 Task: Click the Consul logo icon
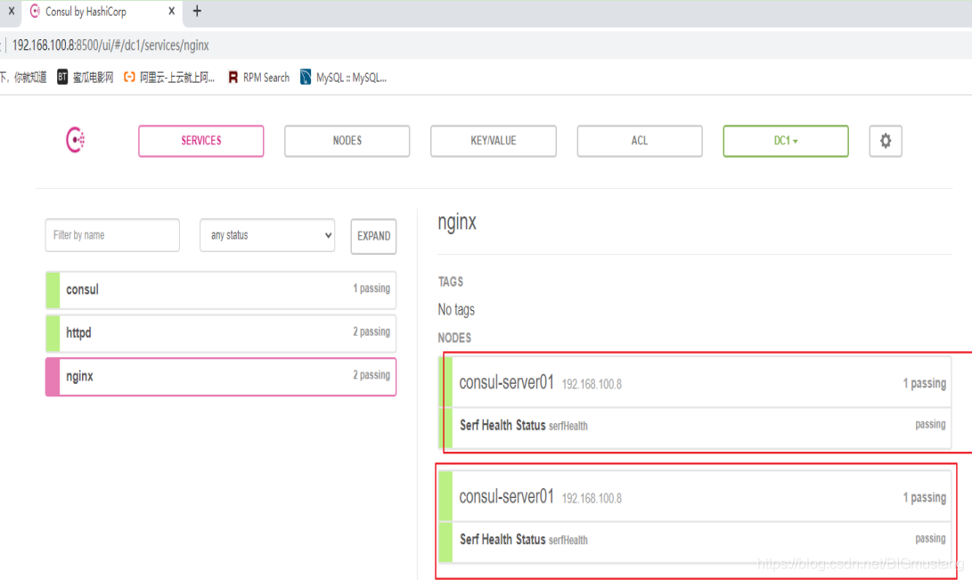tap(75, 140)
